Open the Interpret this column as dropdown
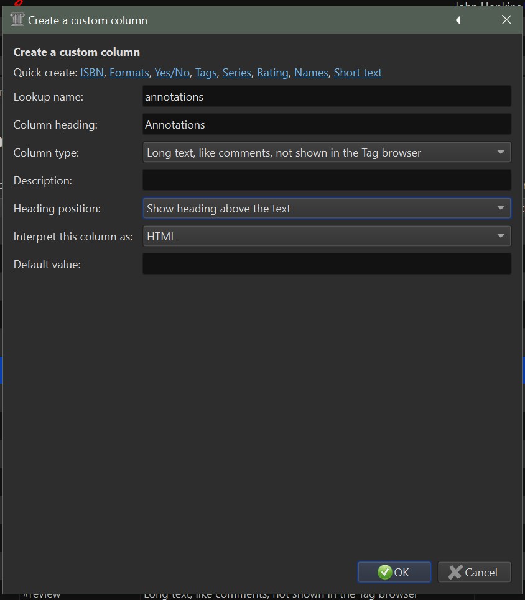This screenshot has height=600, width=525. (x=327, y=237)
